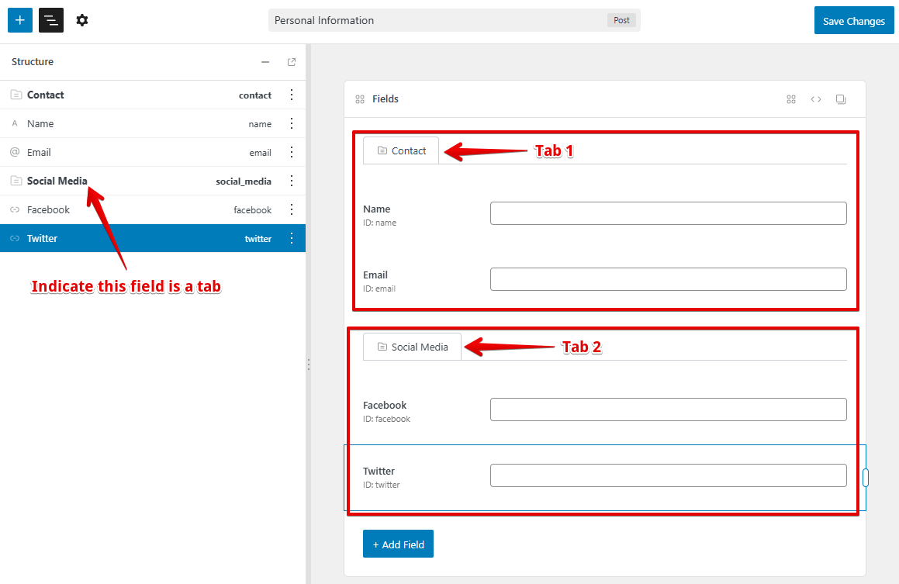Viewport: 899px width, 584px height.
Task: Open options menu for Contact row
Action: coord(292,95)
